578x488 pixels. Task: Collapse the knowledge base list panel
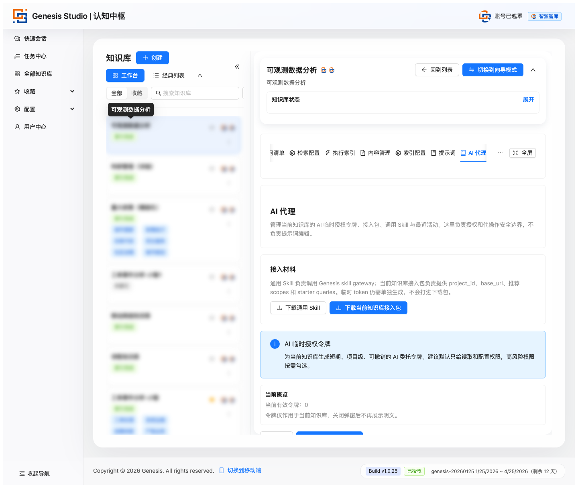[x=237, y=67]
